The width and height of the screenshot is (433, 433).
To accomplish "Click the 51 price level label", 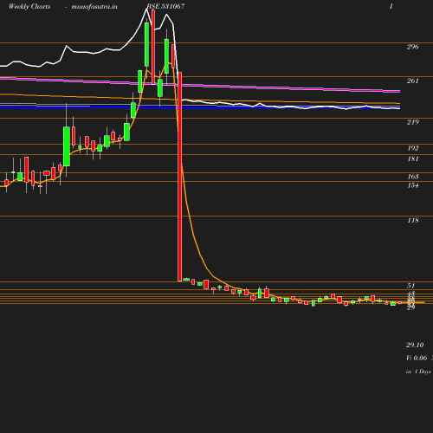I will point(410,286).
